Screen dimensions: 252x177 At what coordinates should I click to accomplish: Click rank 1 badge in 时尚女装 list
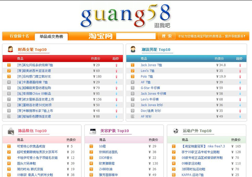(x=9, y=65)
